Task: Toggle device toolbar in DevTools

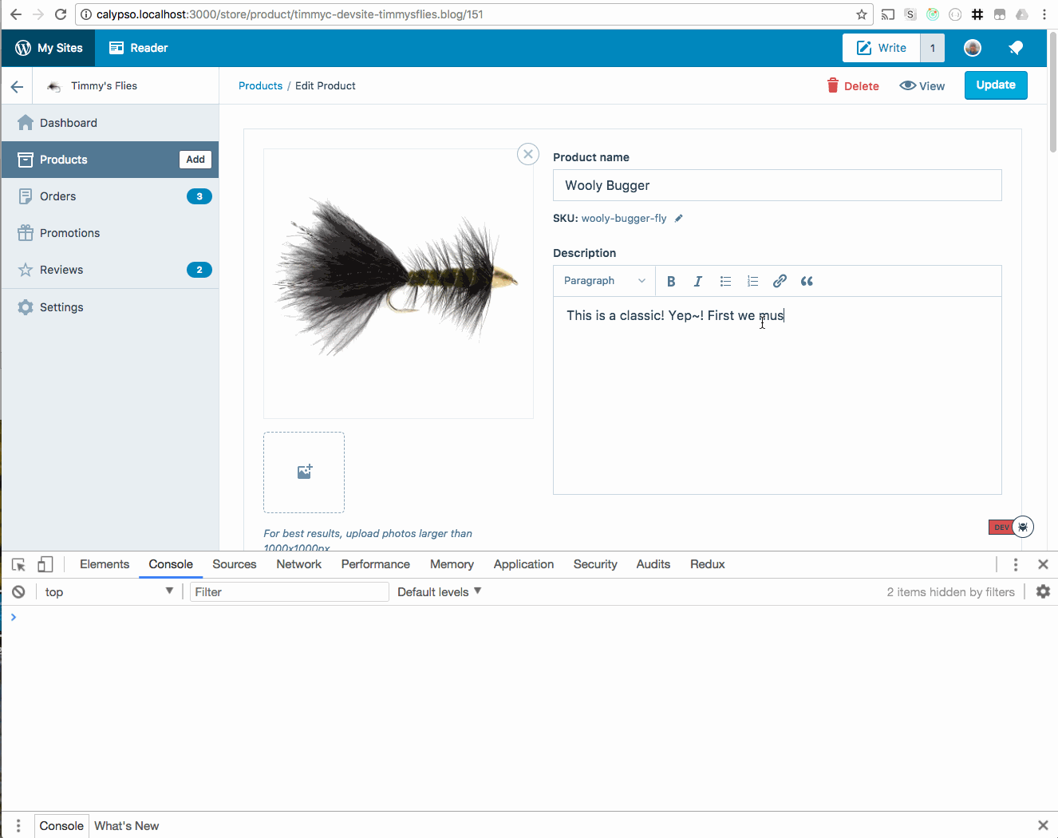Action: click(x=45, y=564)
